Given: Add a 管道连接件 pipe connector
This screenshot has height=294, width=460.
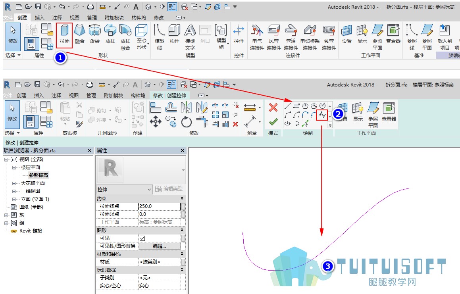Looking at the screenshot, I should point(291,37).
